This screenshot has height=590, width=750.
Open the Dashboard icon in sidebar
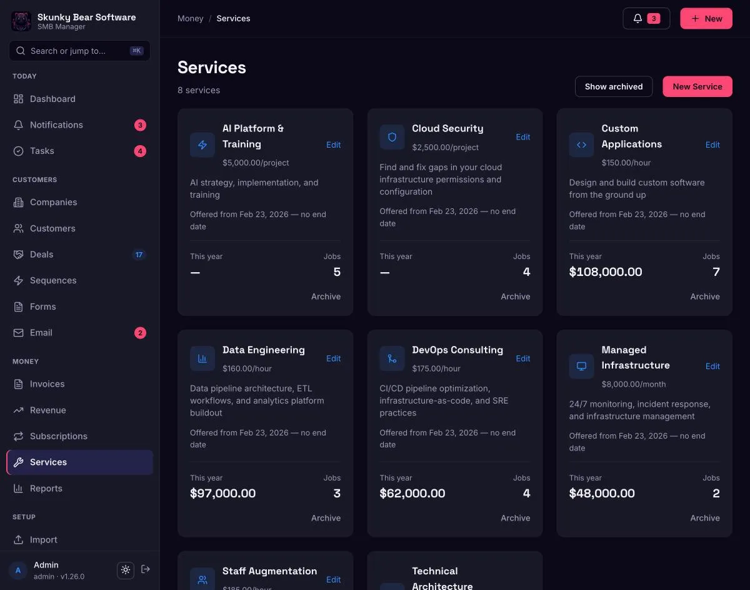point(18,99)
